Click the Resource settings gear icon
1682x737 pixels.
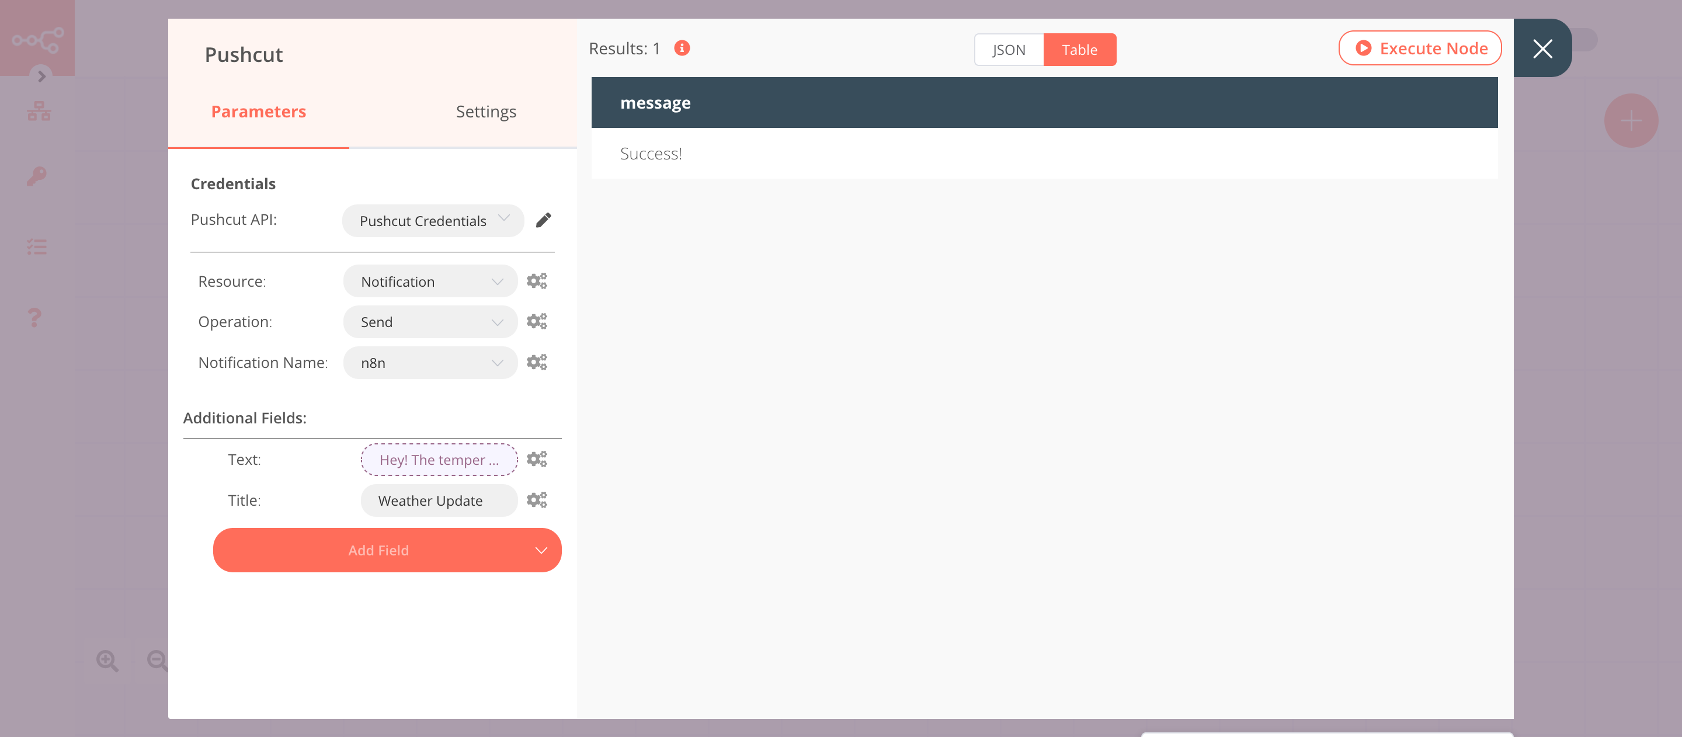click(x=536, y=280)
